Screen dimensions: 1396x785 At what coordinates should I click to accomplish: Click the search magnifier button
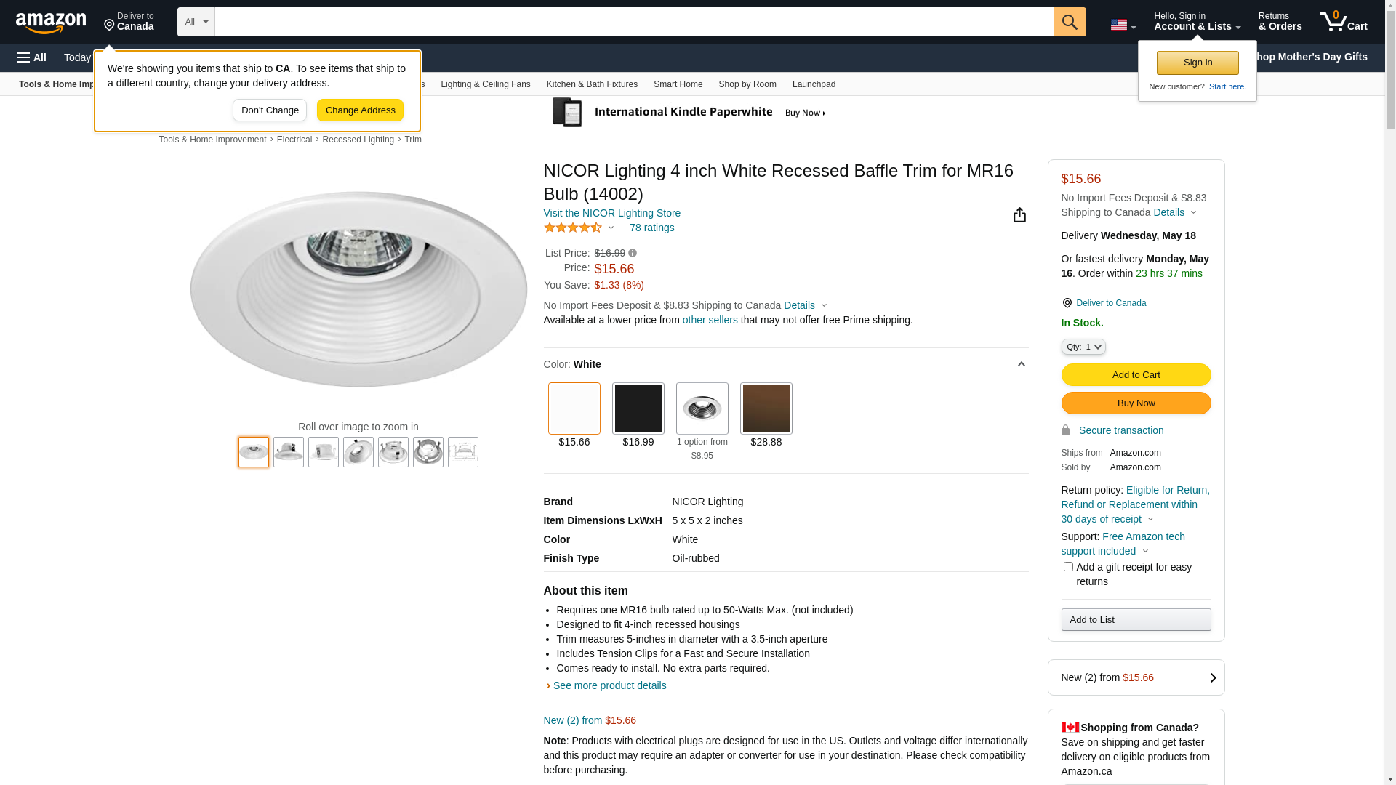pyautogui.click(x=1069, y=22)
